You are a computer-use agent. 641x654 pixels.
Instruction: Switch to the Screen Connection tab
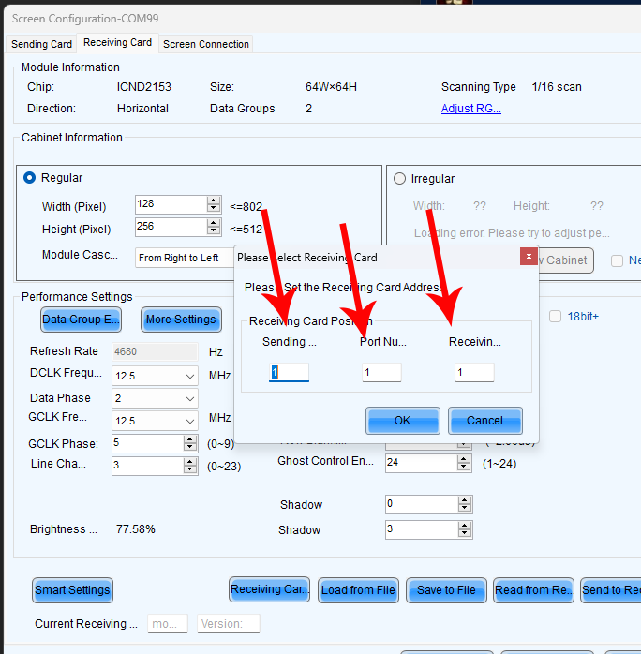(206, 44)
